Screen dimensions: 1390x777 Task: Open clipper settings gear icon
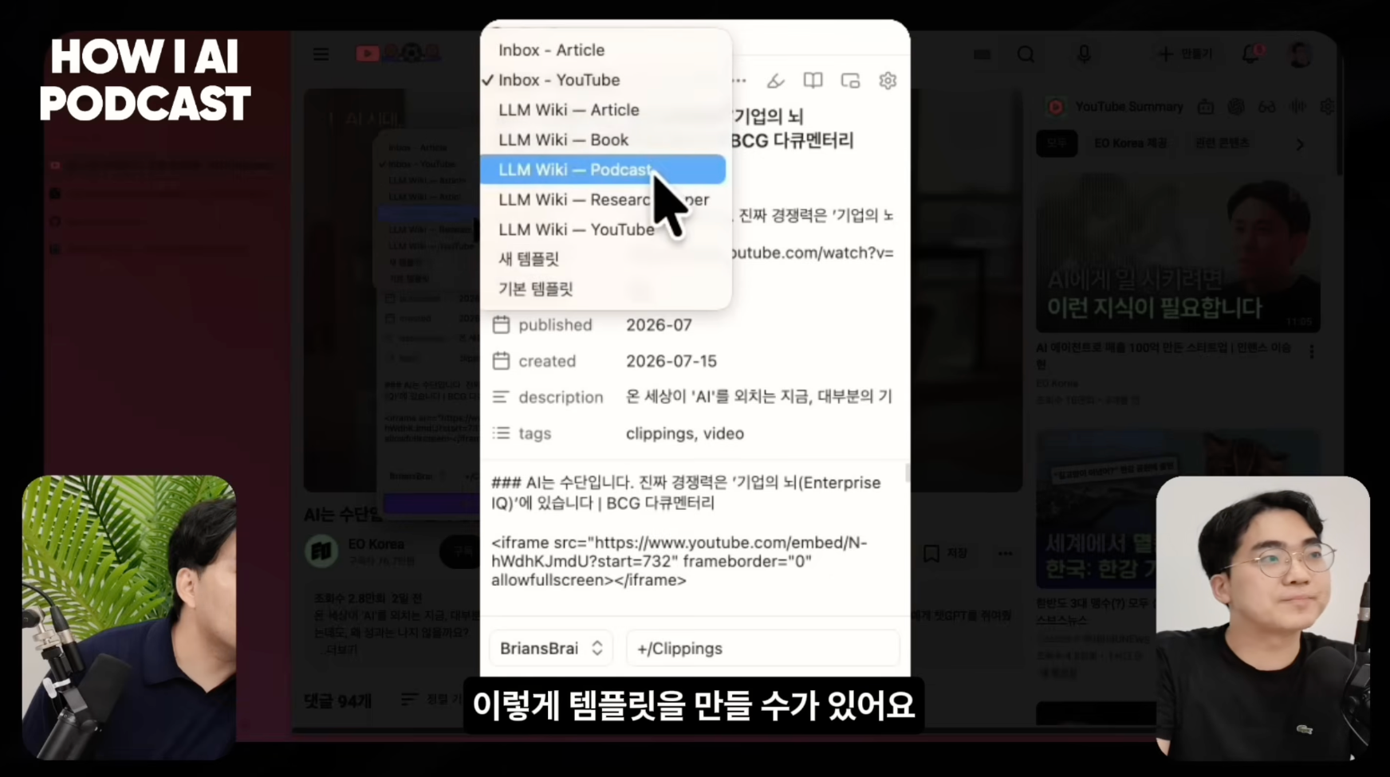(888, 80)
